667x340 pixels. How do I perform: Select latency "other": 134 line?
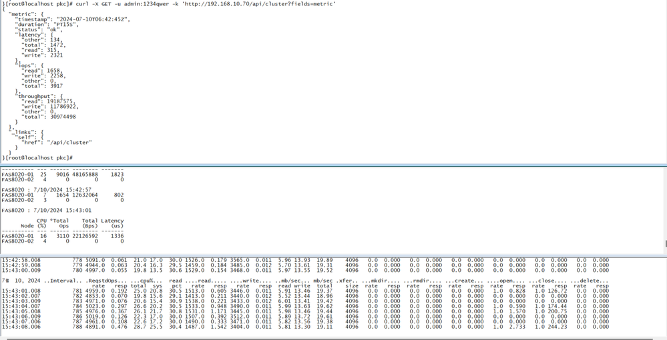[x=41, y=40]
